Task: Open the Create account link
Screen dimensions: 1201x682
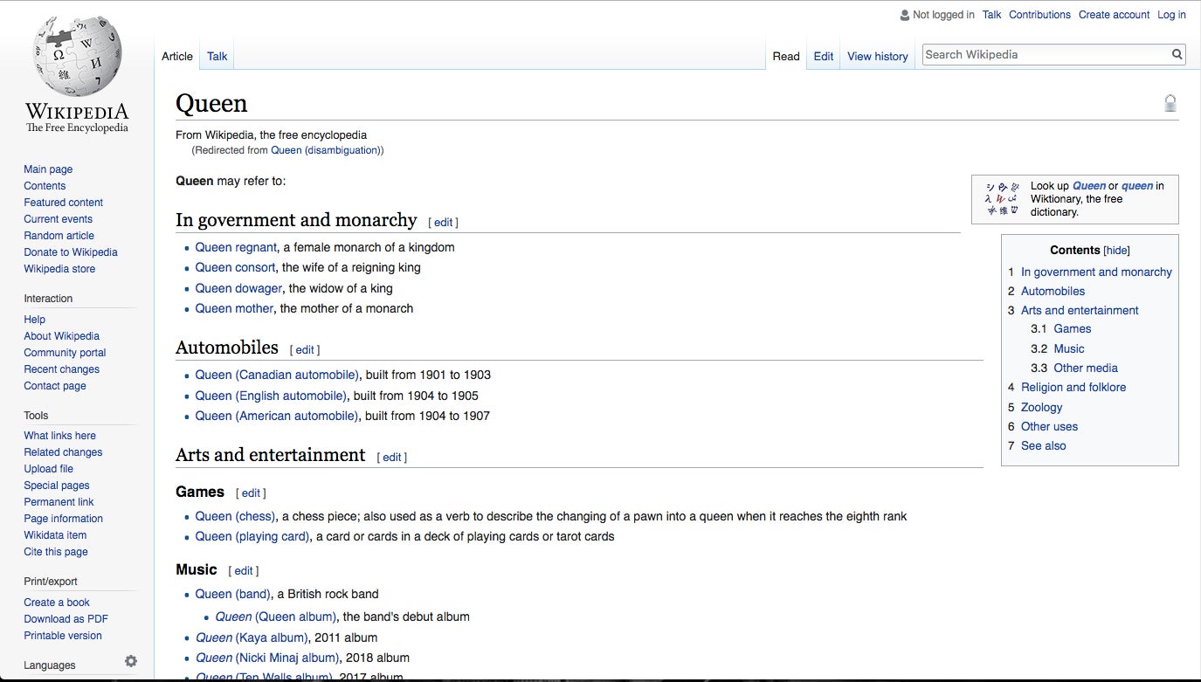Action: point(1115,15)
